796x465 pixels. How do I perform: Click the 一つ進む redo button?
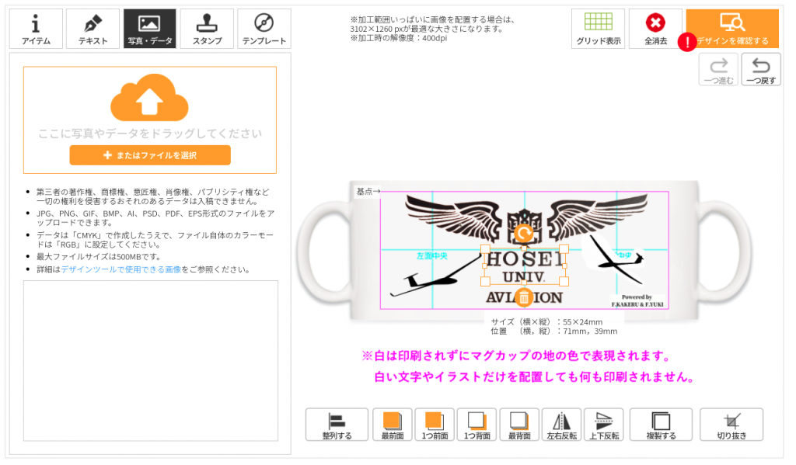coord(718,69)
